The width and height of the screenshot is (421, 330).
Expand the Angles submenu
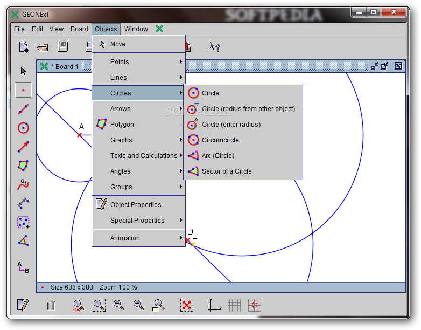point(138,171)
